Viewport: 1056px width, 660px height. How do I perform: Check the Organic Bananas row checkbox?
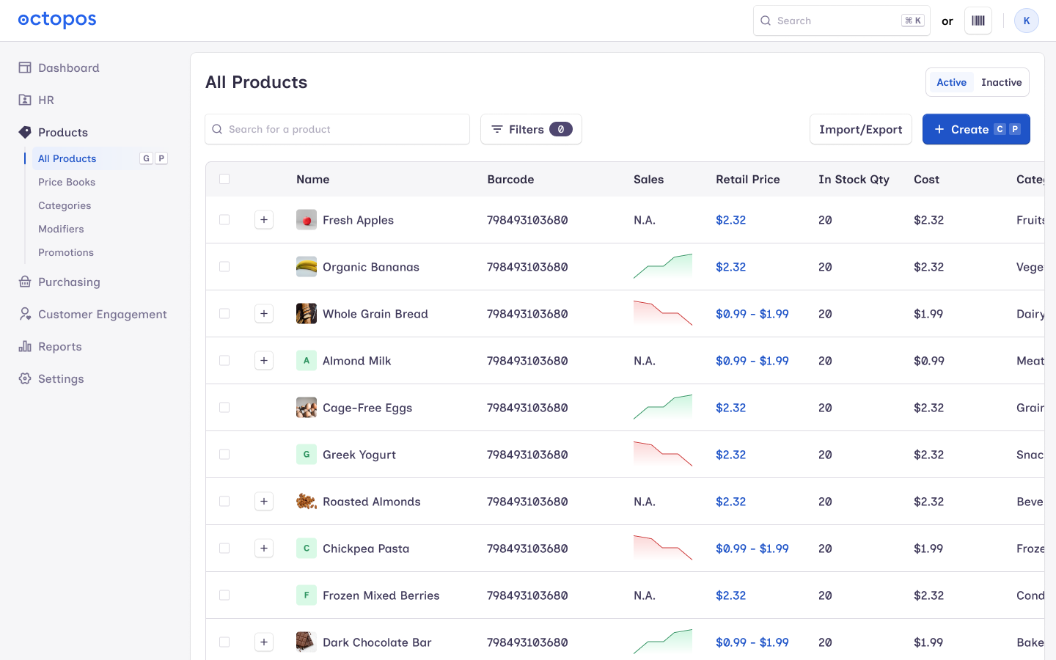click(224, 267)
